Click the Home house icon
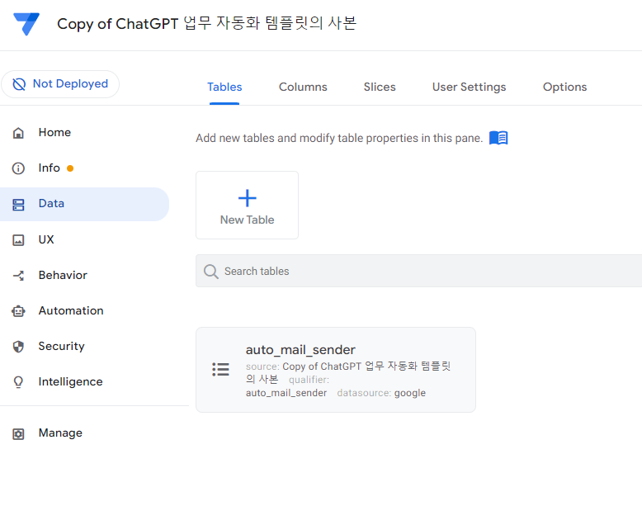The height and width of the screenshot is (506, 642). 18,133
